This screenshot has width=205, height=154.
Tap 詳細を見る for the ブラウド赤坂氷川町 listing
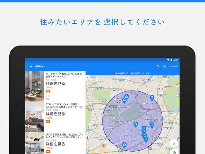(55, 144)
